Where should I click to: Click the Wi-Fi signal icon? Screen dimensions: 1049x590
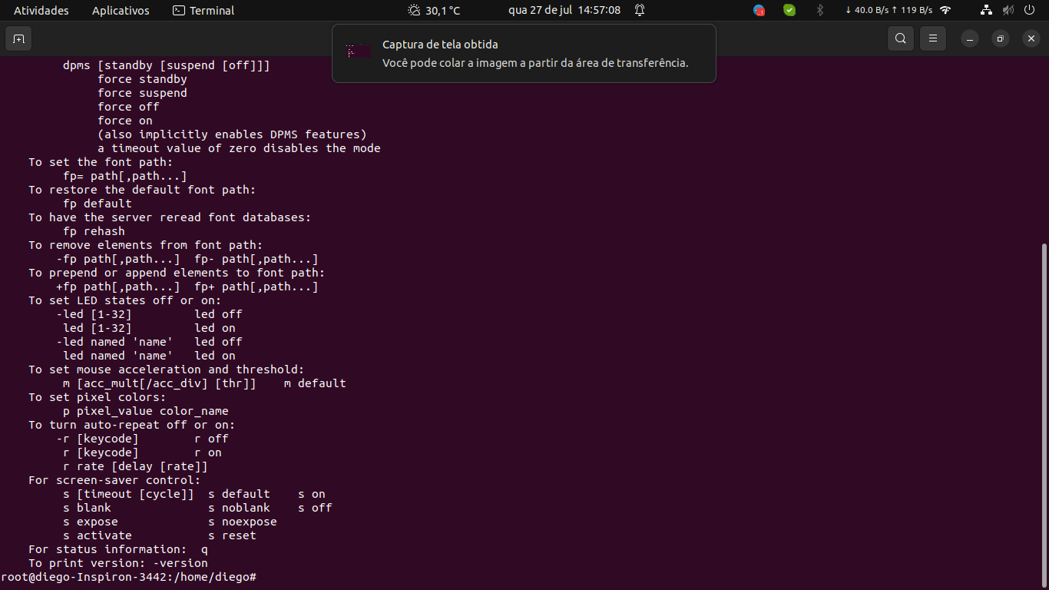click(x=945, y=10)
